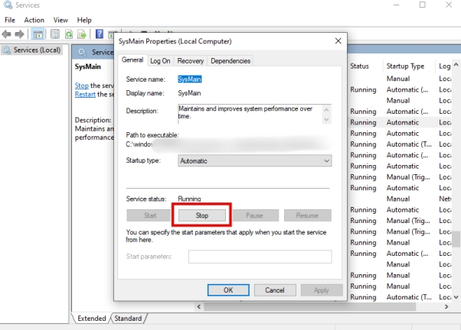Click the Stop link in Services pane

(x=81, y=86)
